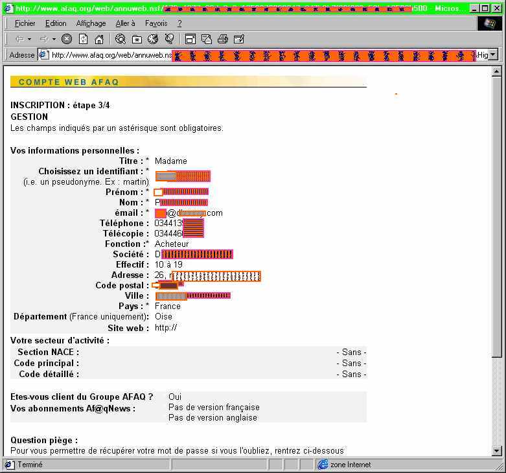
Task: Click the 'Madame' title value
Action: [170, 161]
